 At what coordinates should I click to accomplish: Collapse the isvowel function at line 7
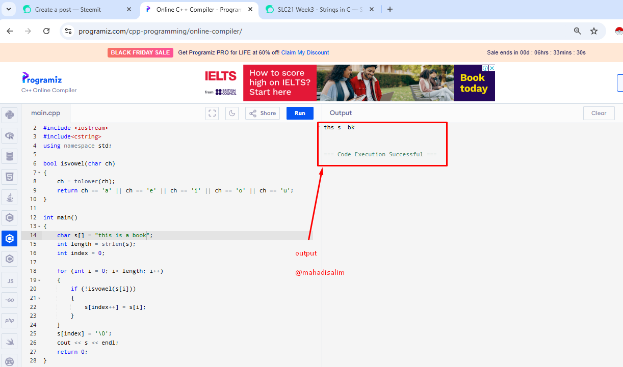[x=39, y=173]
